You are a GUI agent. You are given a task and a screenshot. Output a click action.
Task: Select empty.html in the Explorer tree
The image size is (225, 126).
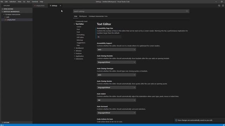pyautogui.click(x=17, y=20)
